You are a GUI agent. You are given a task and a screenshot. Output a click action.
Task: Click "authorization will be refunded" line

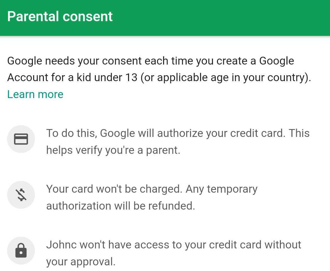pos(121,206)
